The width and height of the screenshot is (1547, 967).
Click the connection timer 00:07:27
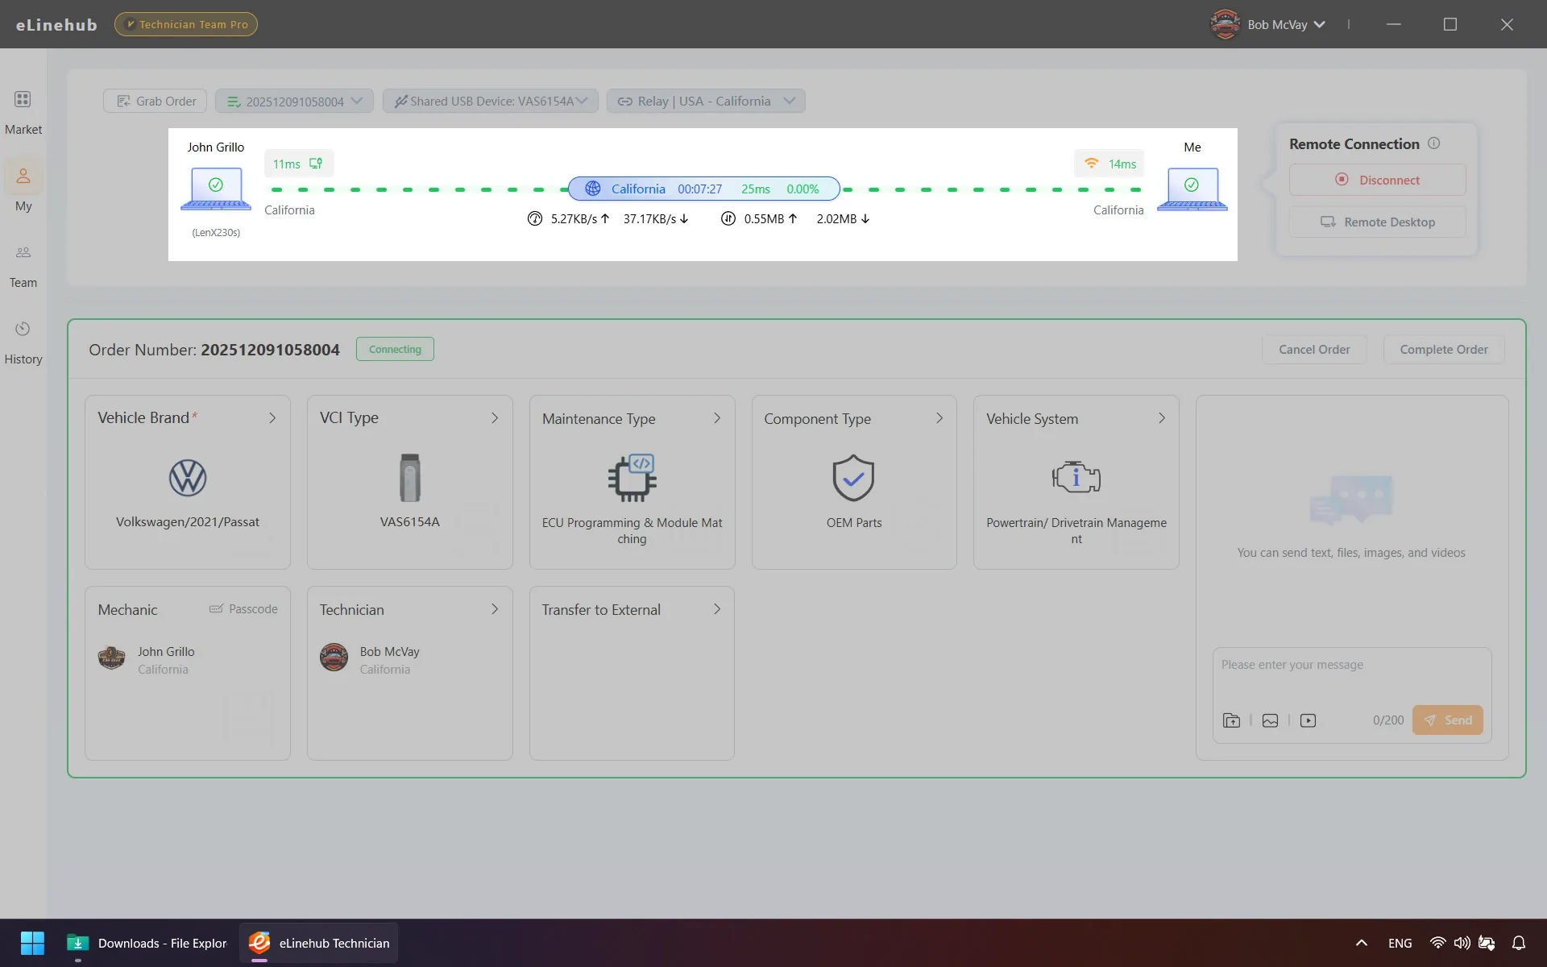point(699,189)
